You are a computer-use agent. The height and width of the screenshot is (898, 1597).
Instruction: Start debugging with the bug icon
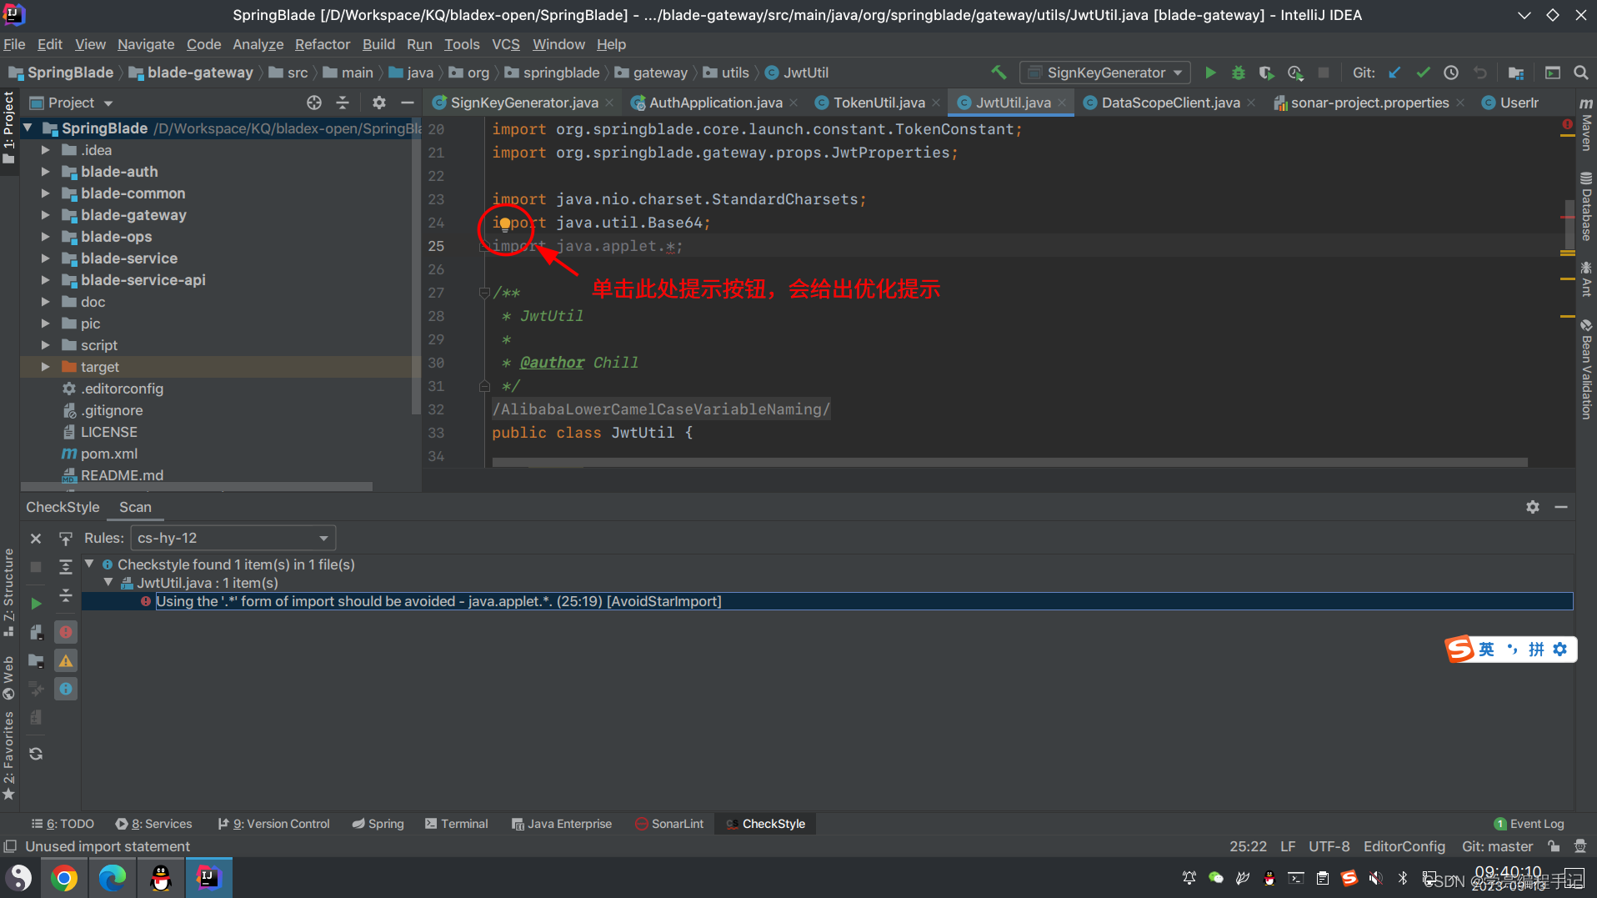coord(1239,73)
